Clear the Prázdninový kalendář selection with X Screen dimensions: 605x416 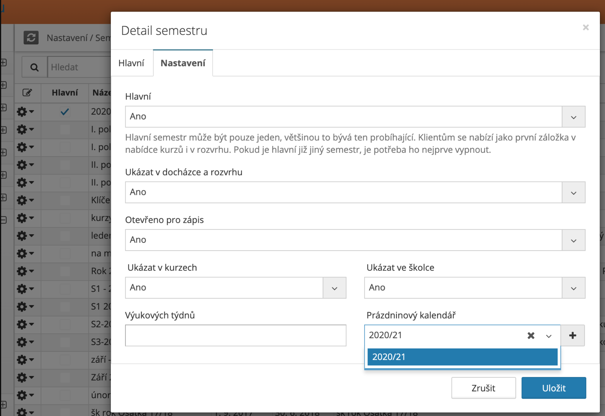click(x=531, y=336)
